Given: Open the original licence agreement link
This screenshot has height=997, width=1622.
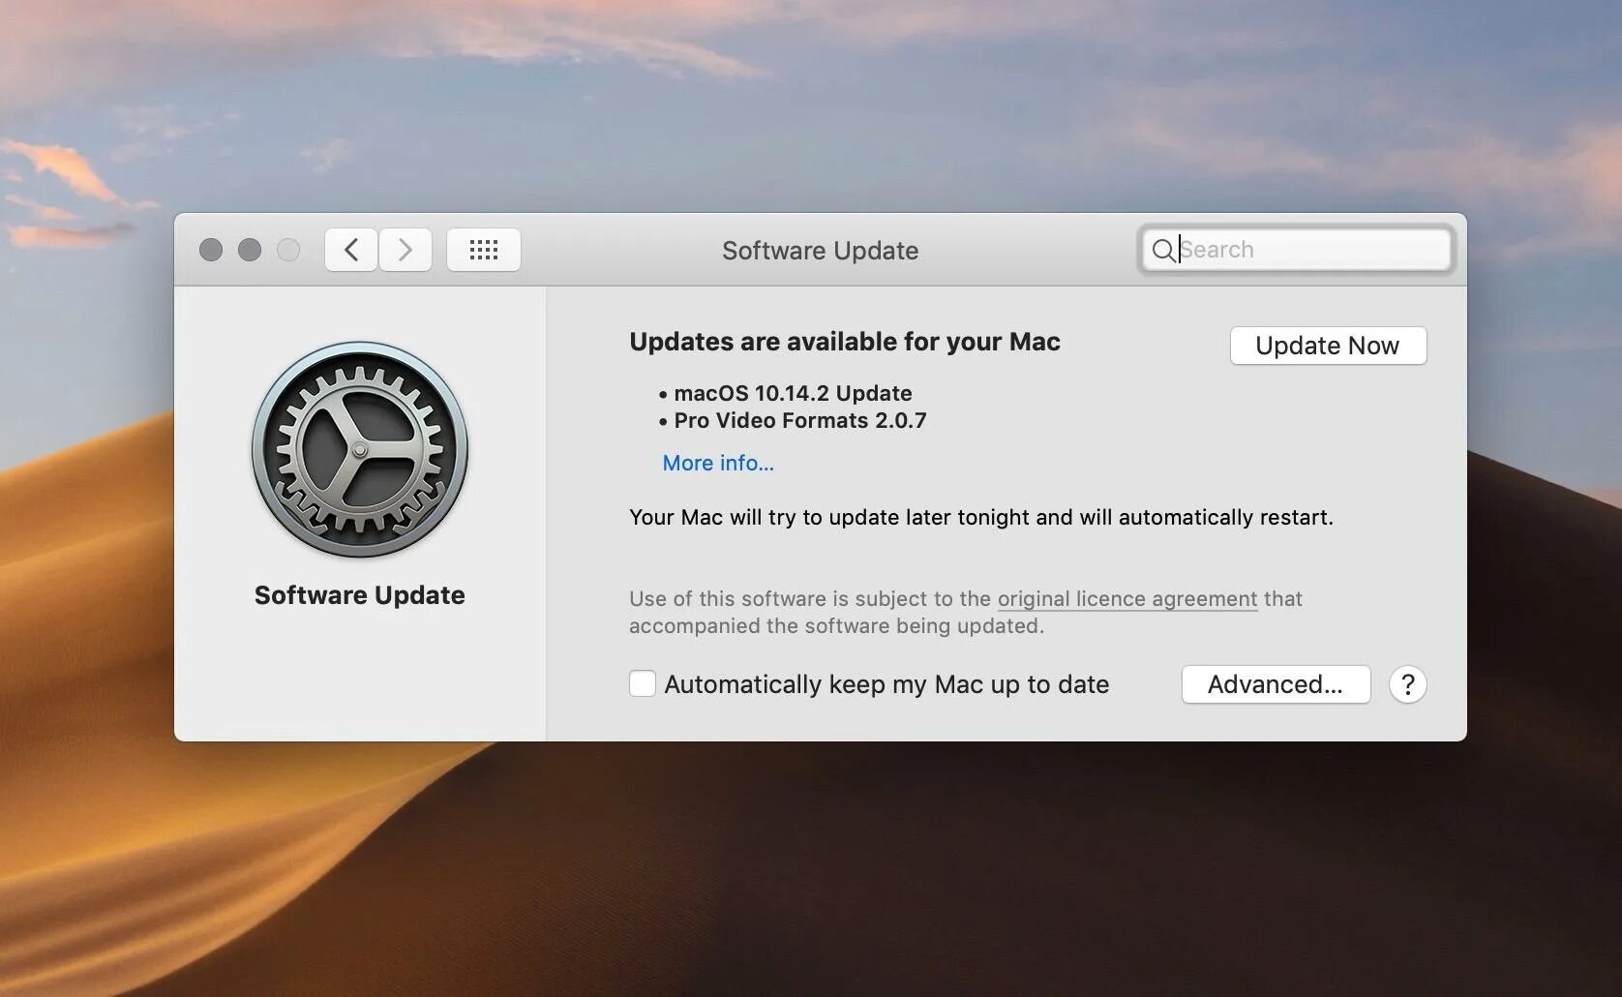Looking at the screenshot, I should (1127, 599).
